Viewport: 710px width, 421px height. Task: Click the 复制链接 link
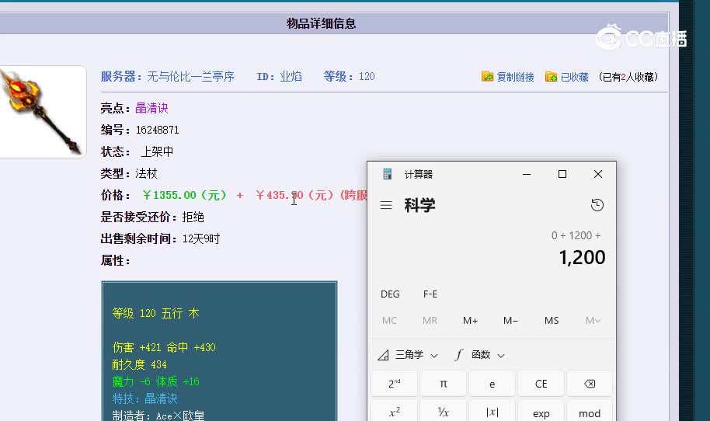515,77
